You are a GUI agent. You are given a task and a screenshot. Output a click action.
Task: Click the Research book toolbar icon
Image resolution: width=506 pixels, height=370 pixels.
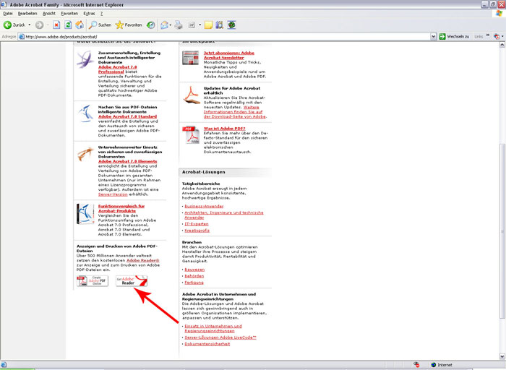pos(220,25)
